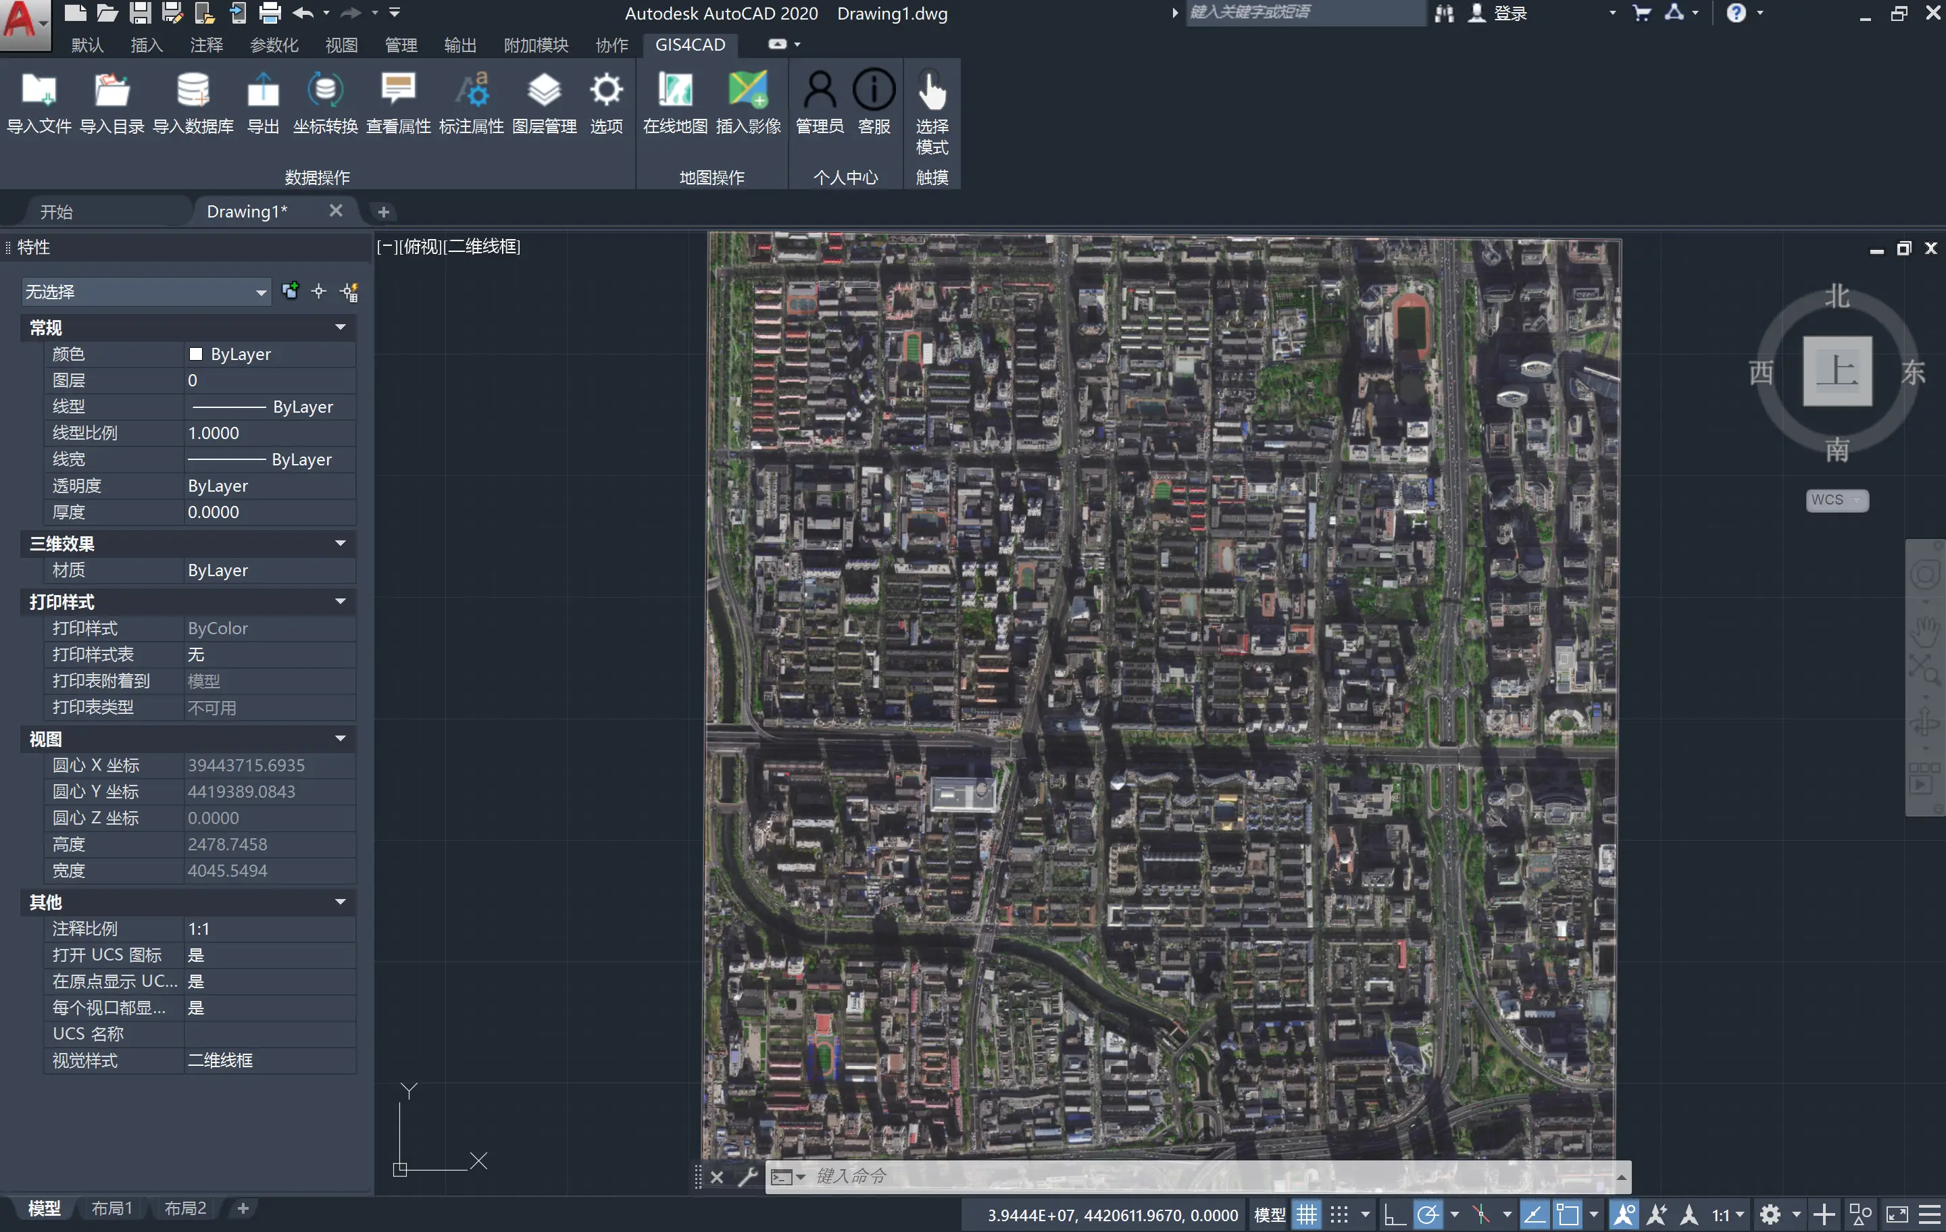Click the 导入文件 import file icon
This screenshot has height=1232, width=1946.
point(38,91)
